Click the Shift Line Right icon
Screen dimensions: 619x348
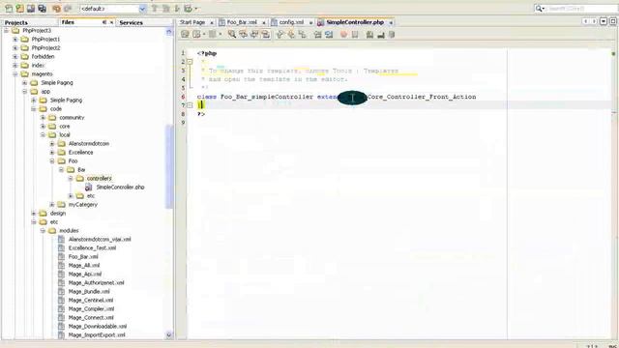329,35
